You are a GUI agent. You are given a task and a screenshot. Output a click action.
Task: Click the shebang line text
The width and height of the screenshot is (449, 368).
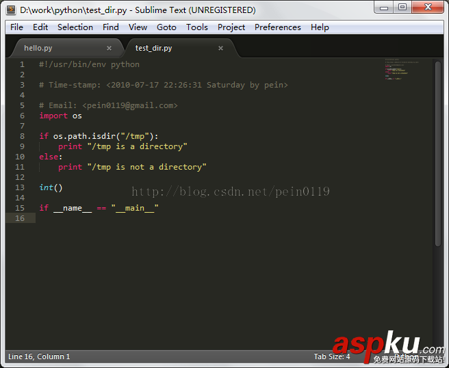pyautogui.click(x=90, y=64)
